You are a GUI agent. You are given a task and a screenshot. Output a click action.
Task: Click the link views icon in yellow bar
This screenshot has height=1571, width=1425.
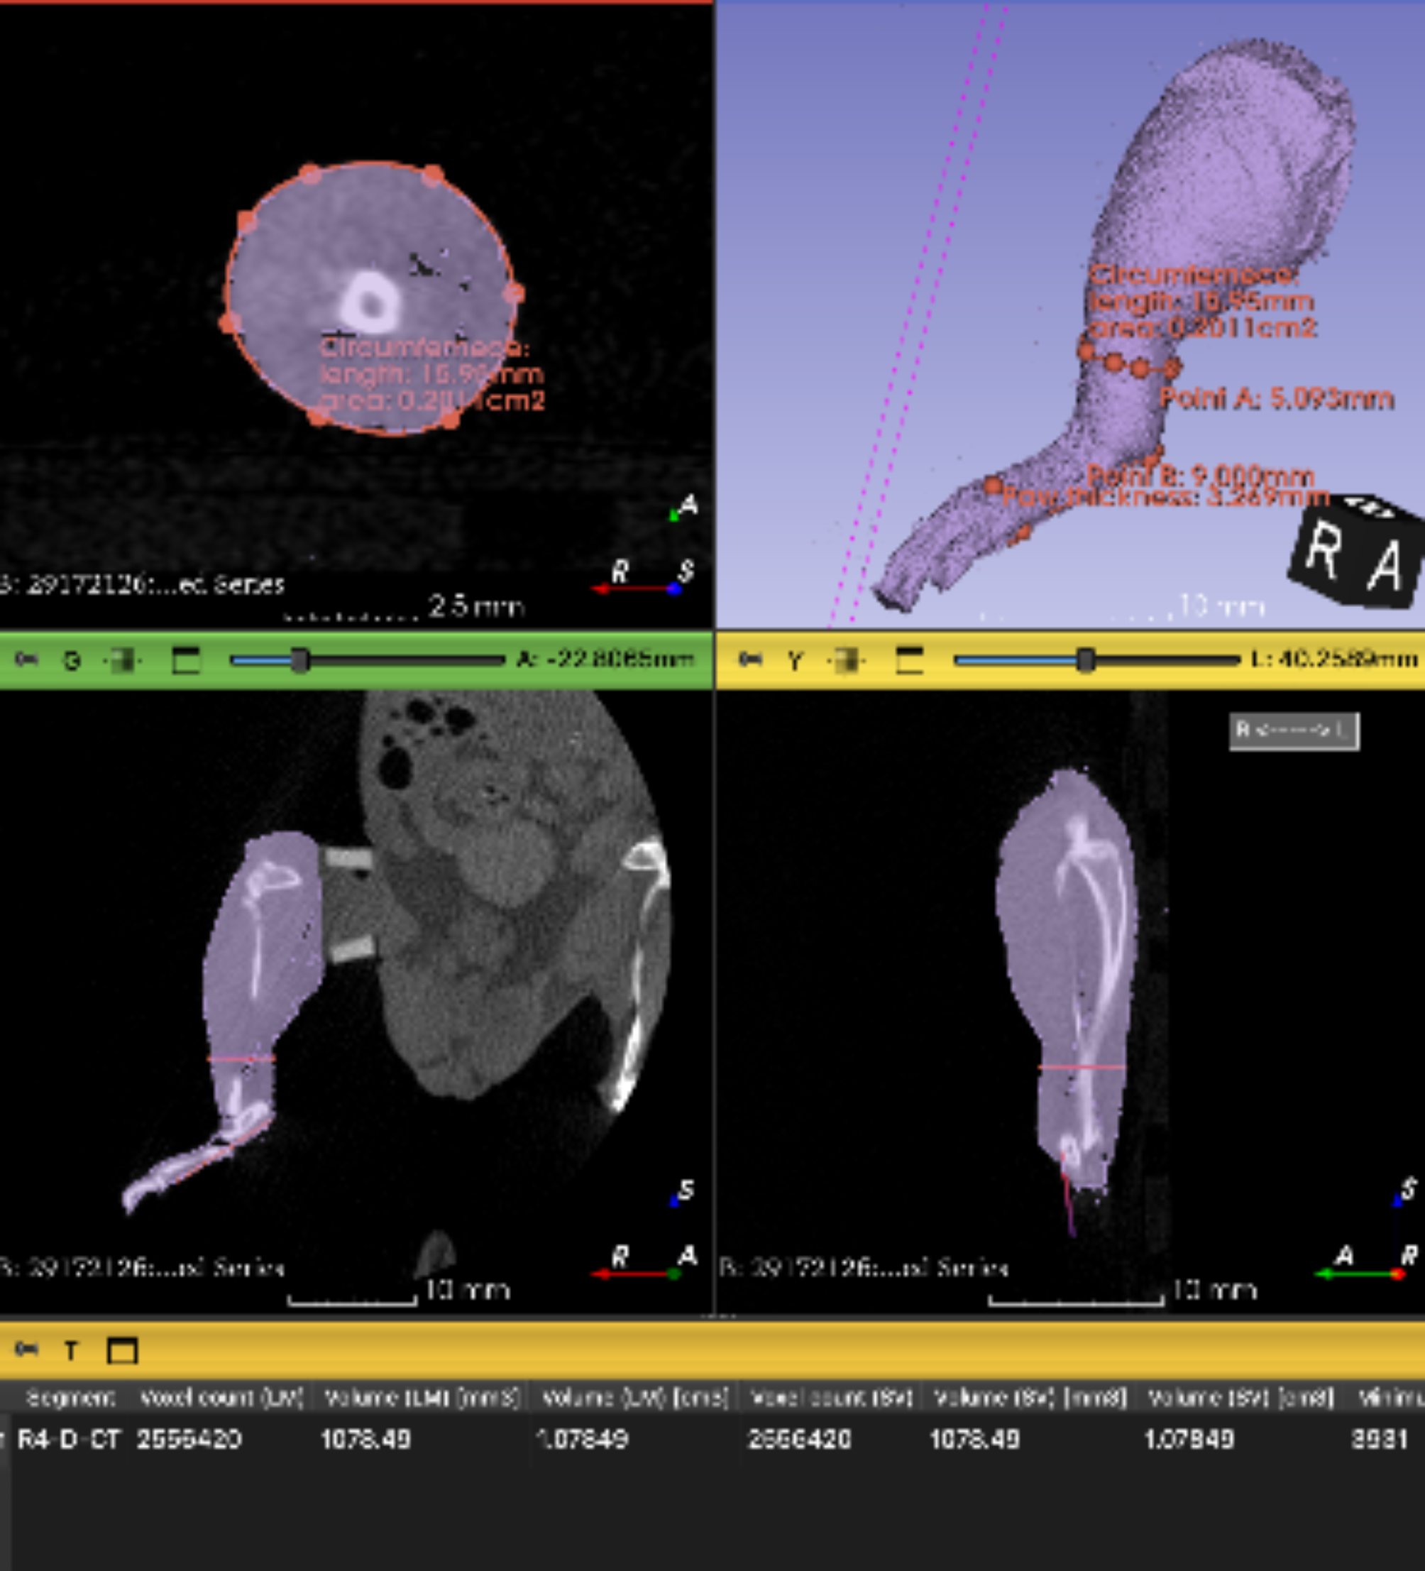(847, 661)
